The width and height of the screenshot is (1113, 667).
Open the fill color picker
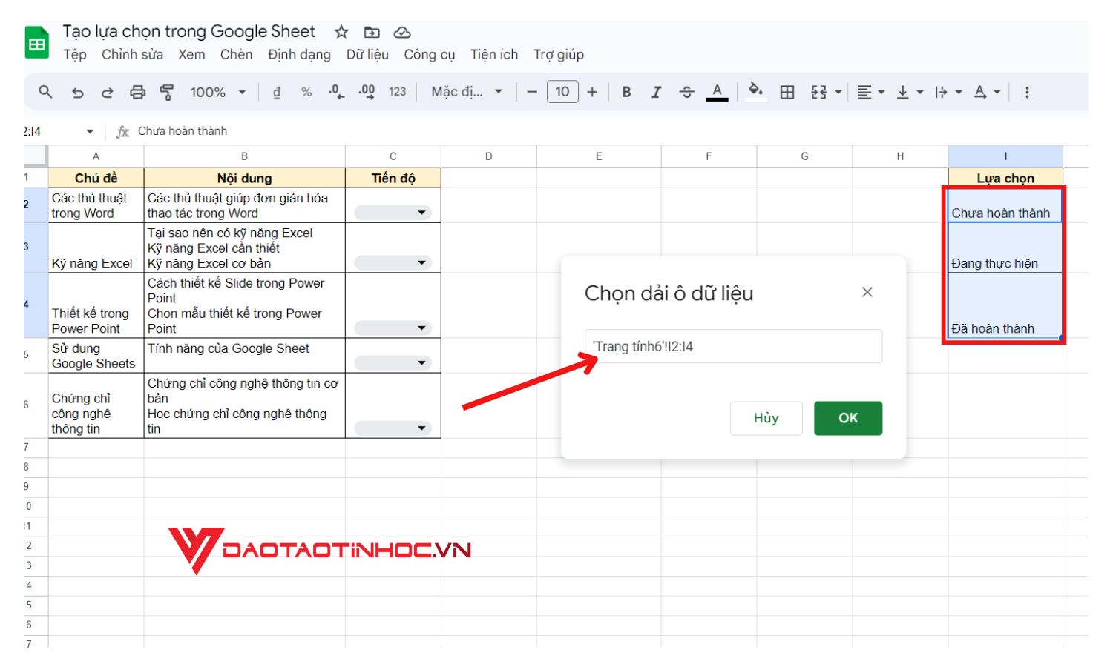pos(755,92)
